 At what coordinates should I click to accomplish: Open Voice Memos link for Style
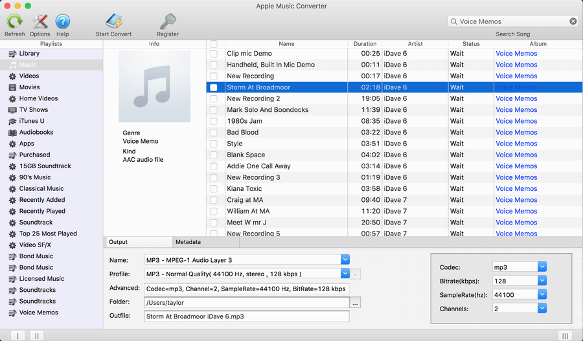(x=516, y=144)
